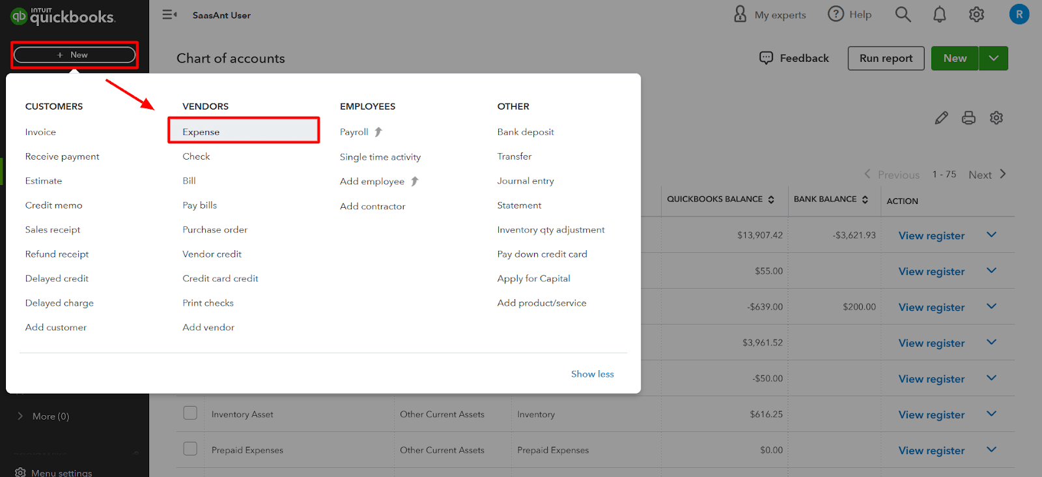The image size is (1042, 477).
Task: Choose Invoice under Customers
Action: click(x=40, y=132)
